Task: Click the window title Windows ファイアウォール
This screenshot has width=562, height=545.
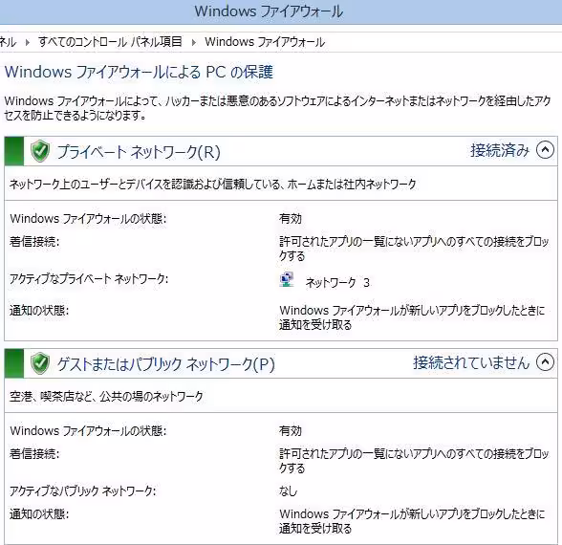Action: click(x=269, y=11)
